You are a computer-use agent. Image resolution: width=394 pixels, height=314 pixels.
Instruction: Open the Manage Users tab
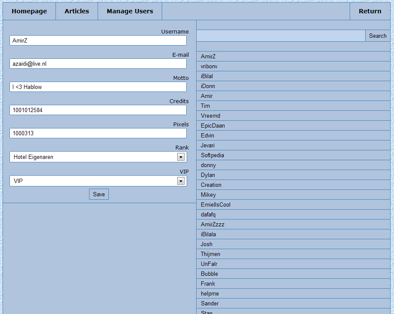tap(130, 11)
